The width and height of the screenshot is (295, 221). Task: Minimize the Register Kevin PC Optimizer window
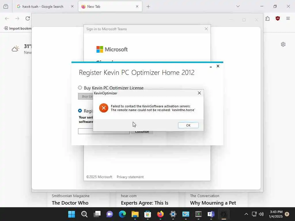211,66
